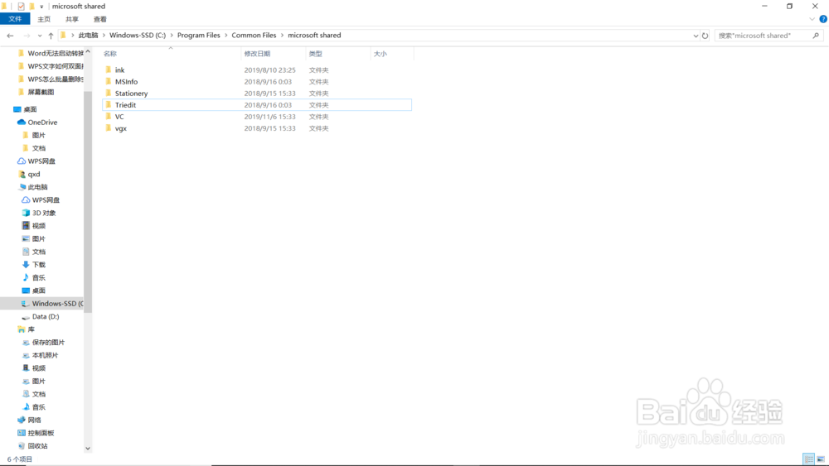
Task: Switch to the 共享 ribbon tab
Action: (x=72, y=19)
